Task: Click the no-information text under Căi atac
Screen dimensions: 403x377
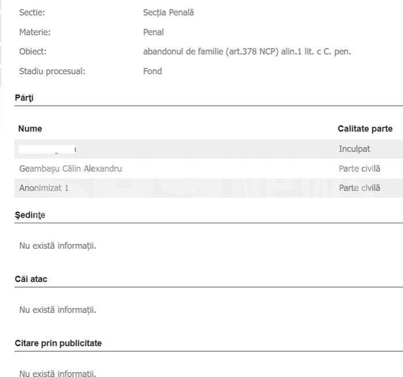Action: (x=58, y=310)
